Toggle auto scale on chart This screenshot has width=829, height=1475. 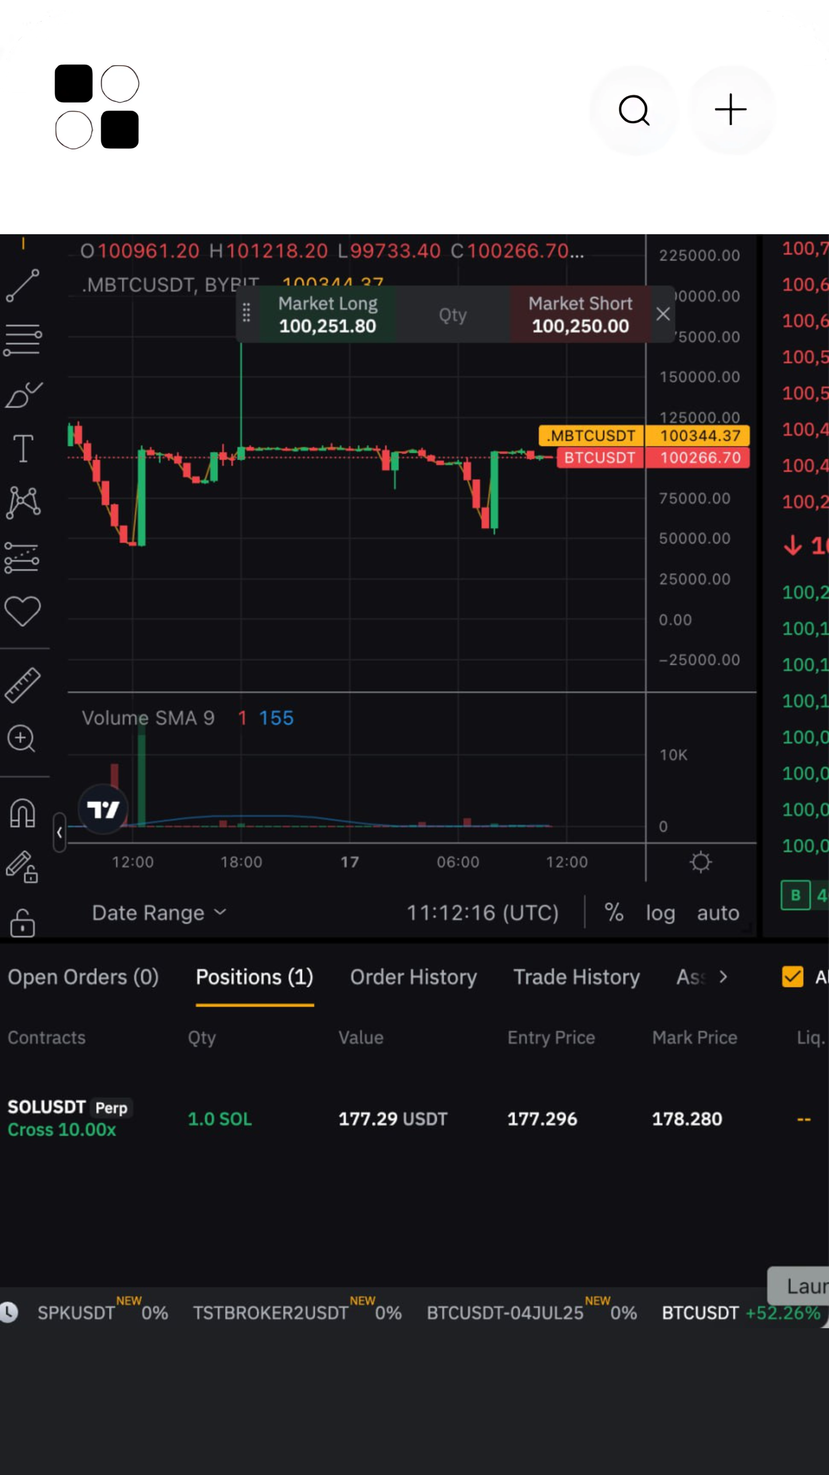[x=718, y=913]
